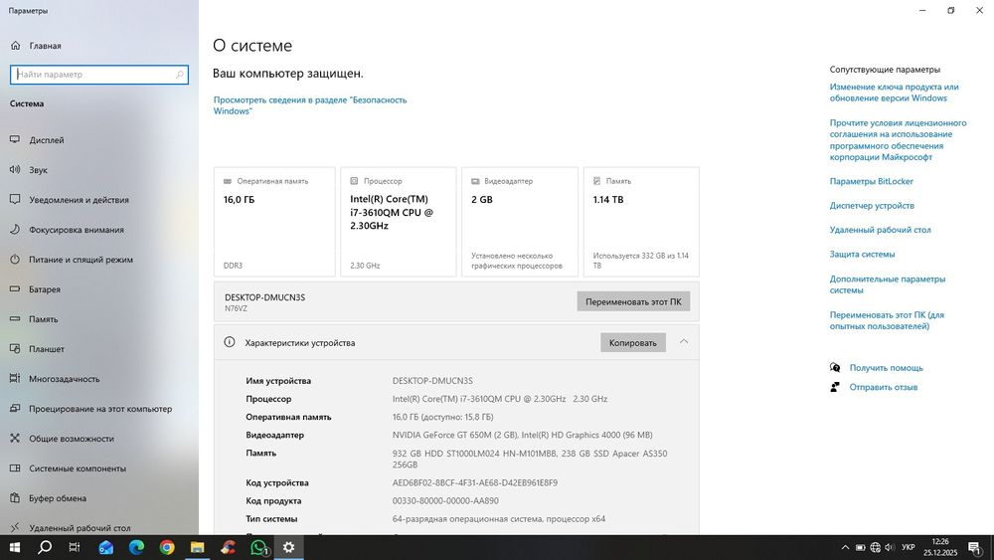Click Переименовать этот ПК button
This screenshot has height=560, width=994.
coord(633,301)
